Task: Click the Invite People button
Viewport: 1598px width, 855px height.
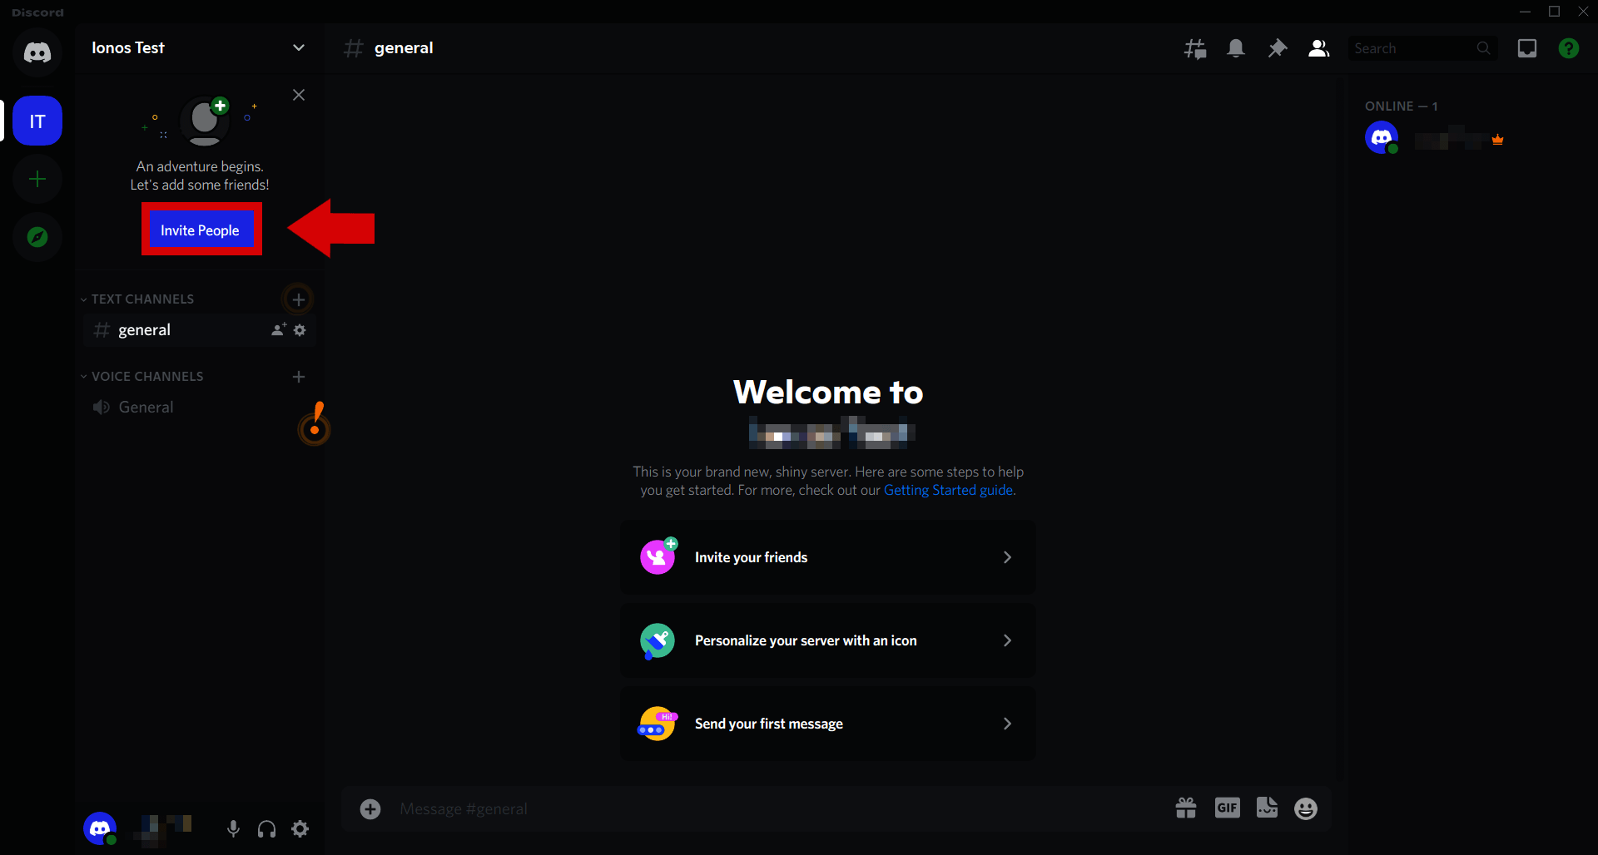Action: (x=201, y=230)
